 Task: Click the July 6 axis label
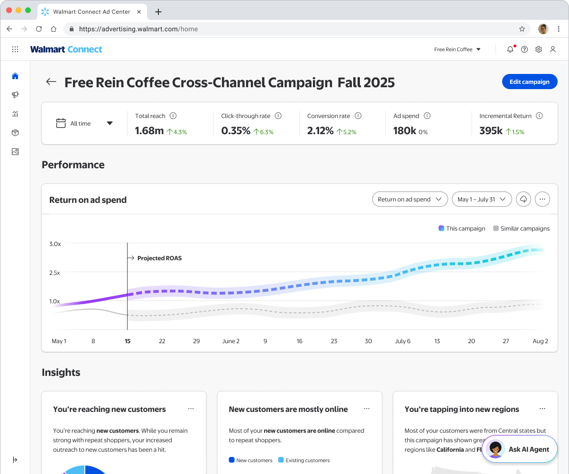pyautogui.click(x=403, y=341)
